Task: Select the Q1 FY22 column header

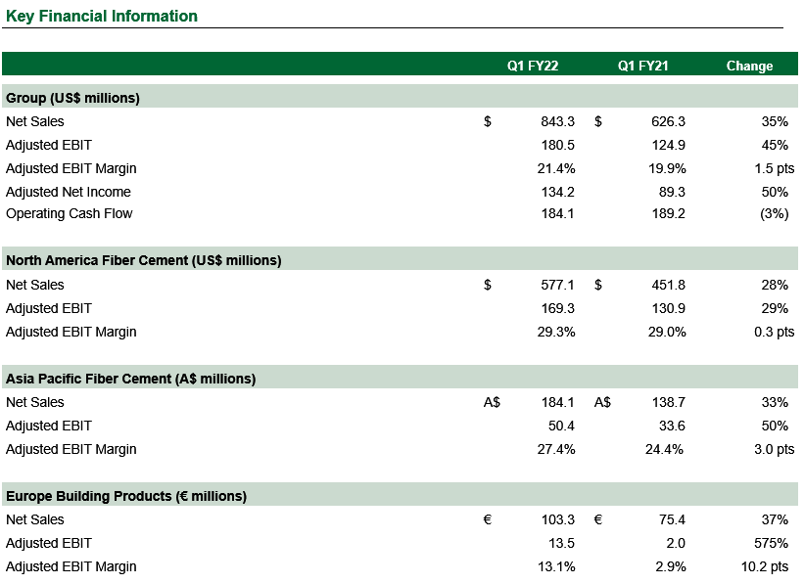Action: (x=532, y=67)
